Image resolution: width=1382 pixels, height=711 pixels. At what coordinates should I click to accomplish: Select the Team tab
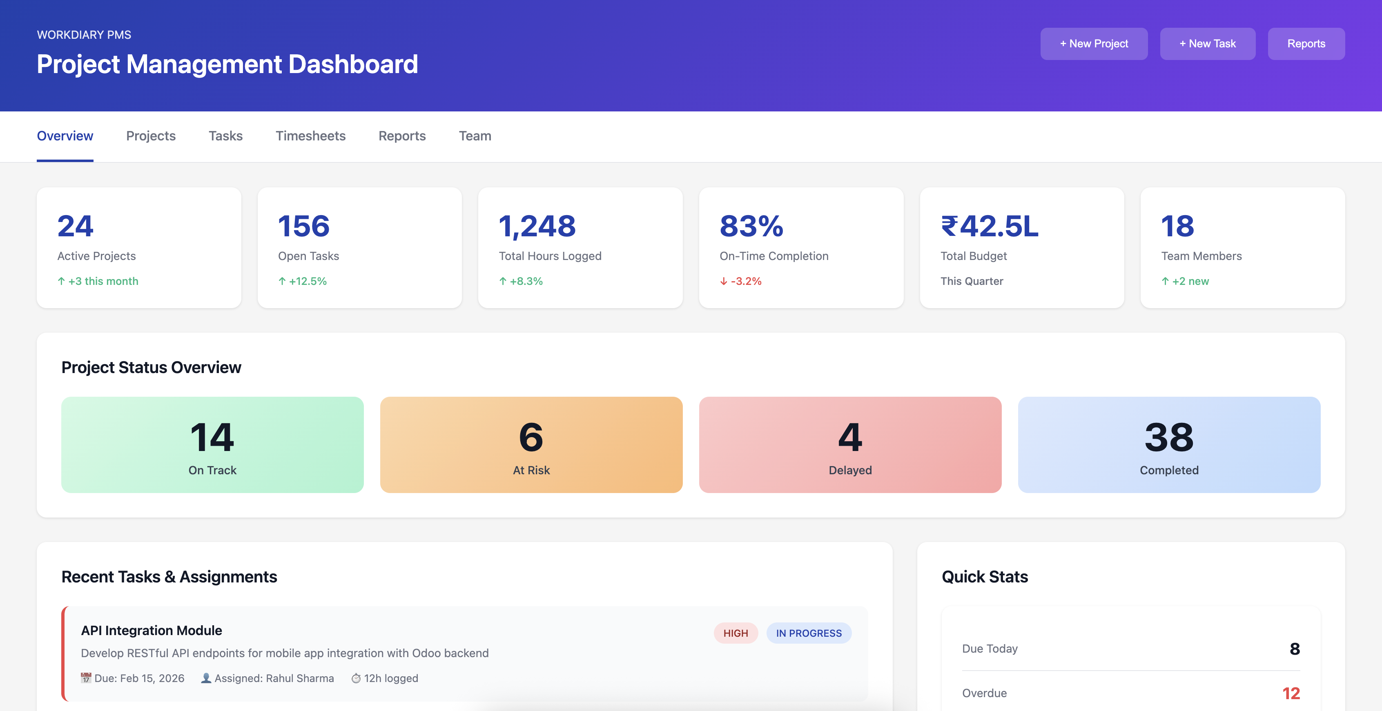(x=475, y=136)
